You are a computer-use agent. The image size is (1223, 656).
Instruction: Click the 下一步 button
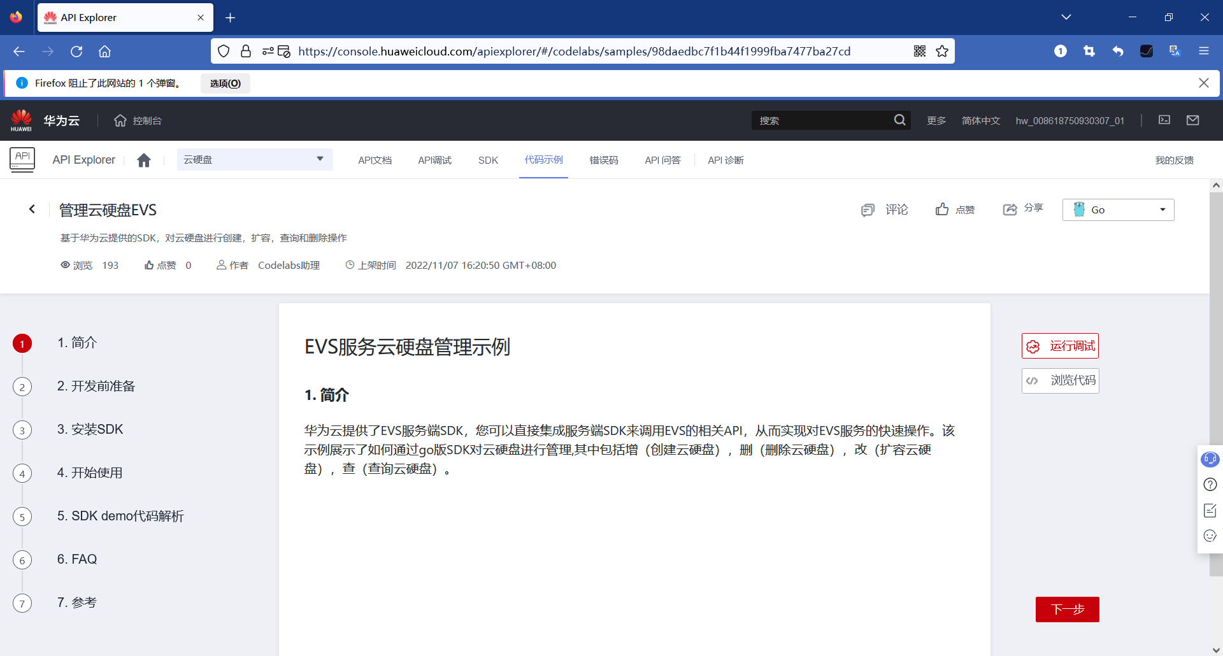click(1066, 609)
